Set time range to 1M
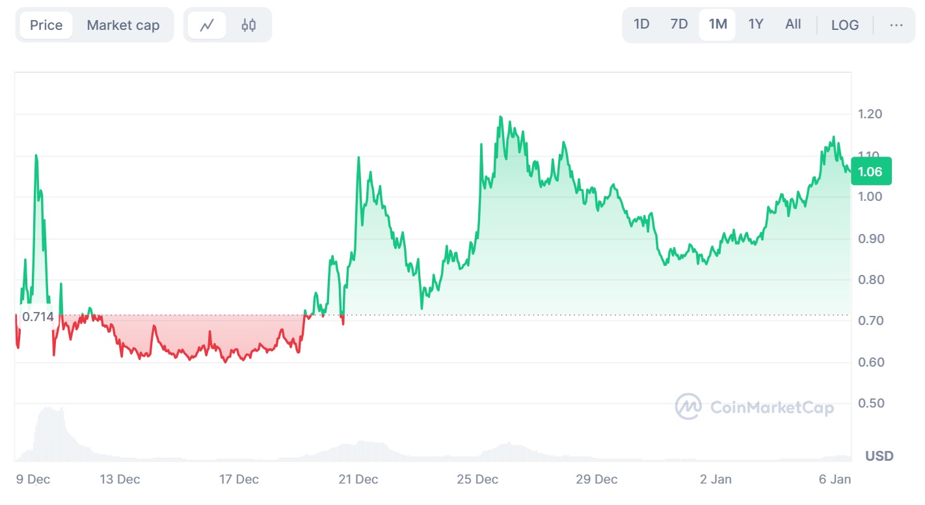The width and height of the screenshot is (925, 505). coord(717,25)
